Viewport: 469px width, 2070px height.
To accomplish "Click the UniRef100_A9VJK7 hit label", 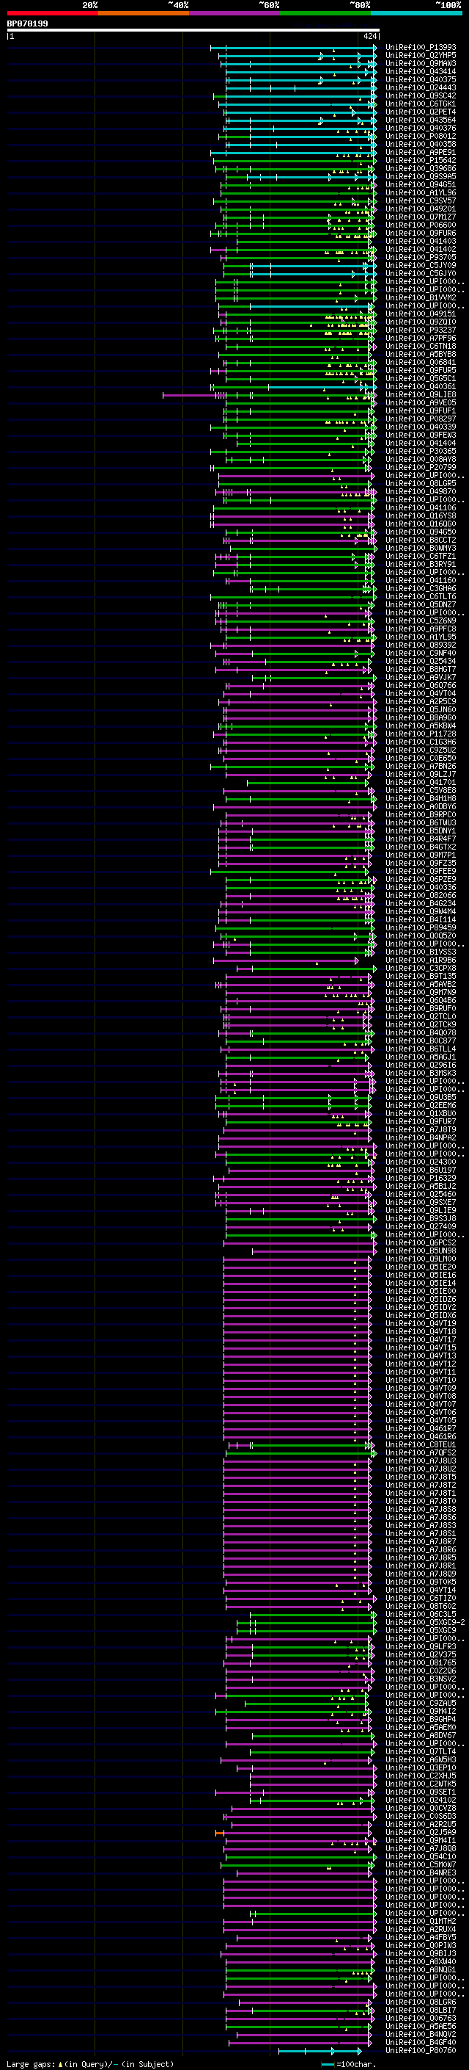I will [420, 678].
